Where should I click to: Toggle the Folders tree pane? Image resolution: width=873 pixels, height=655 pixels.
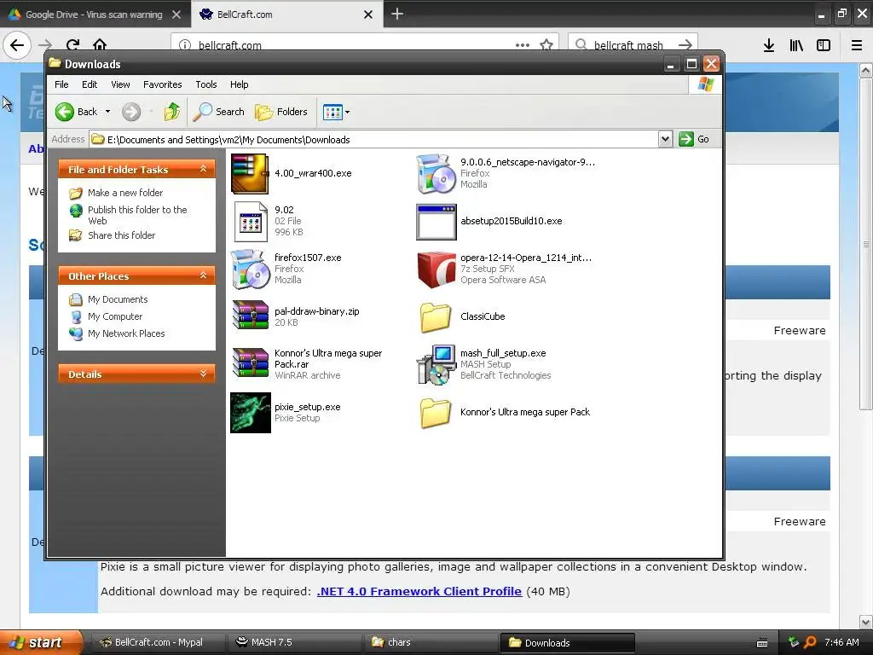[x=281, y=112]
